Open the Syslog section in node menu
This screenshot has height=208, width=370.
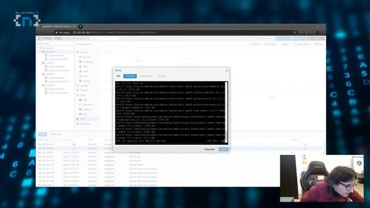click(x=84, y=81)
